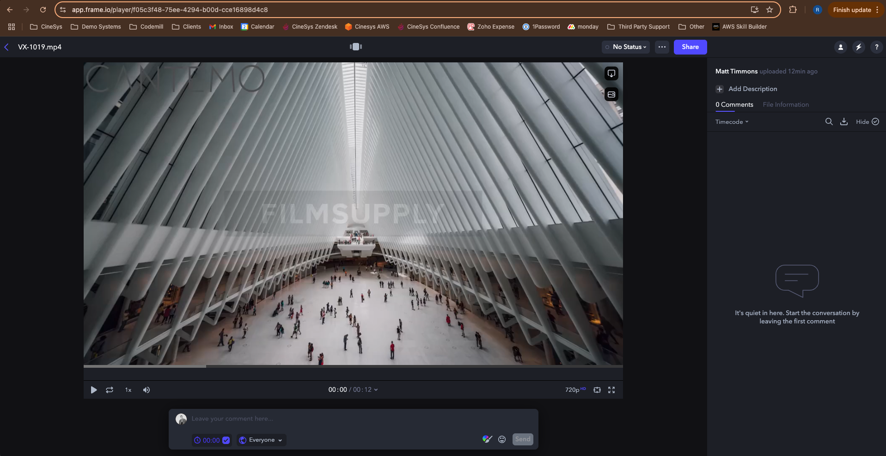This screenshot has height=456, width=886.
Task: Open the AWS Skill Builder bookmark
Action: tap(739, 27)
